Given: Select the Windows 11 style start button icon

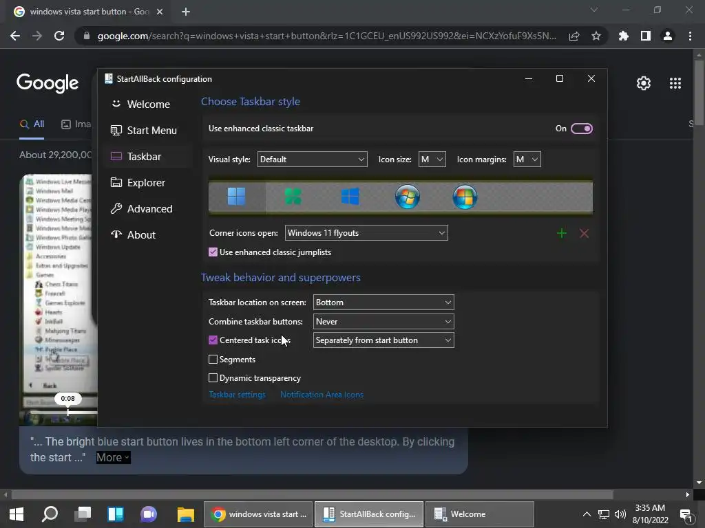Looking at the screenshot, I should 237,197.
